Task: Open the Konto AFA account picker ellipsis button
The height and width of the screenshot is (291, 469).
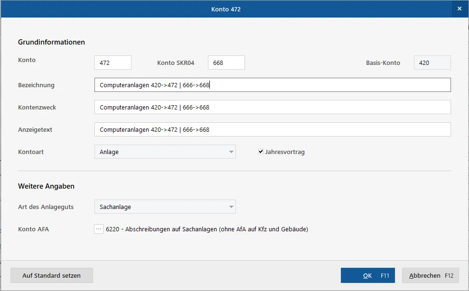Action: tap(99, 229)
